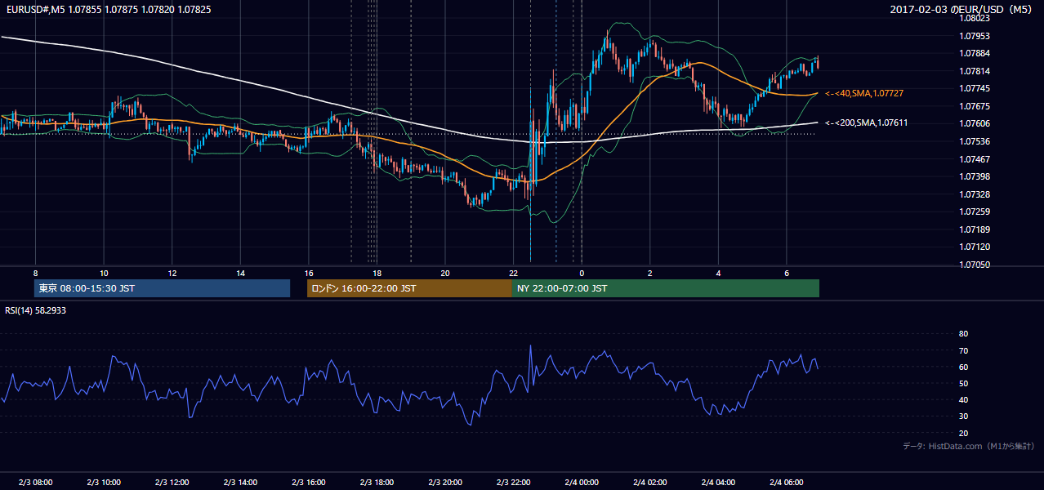
Task: Click the 2/3 16:00 bottom time label
Action: click(309, 483)
